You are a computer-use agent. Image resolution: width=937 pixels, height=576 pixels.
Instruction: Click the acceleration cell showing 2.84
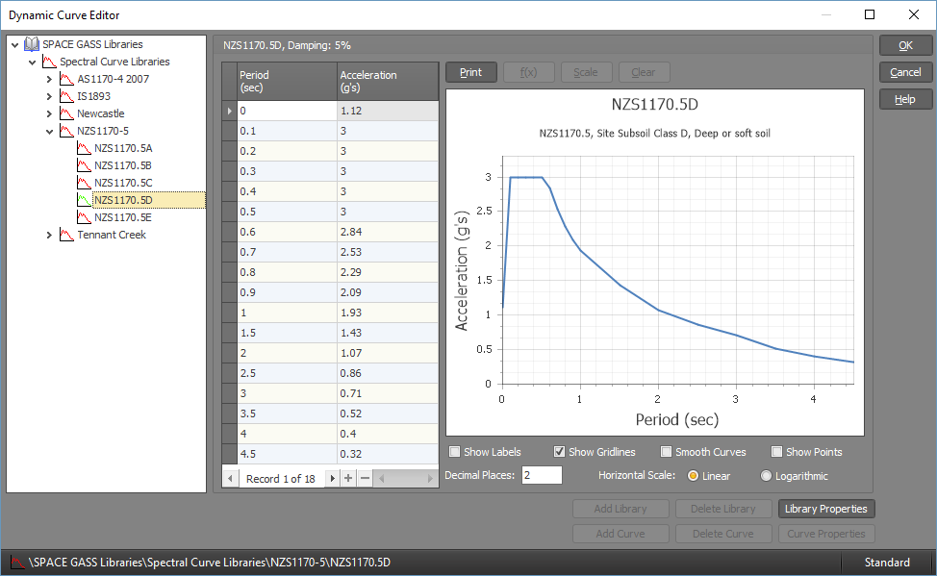point(388,232)
